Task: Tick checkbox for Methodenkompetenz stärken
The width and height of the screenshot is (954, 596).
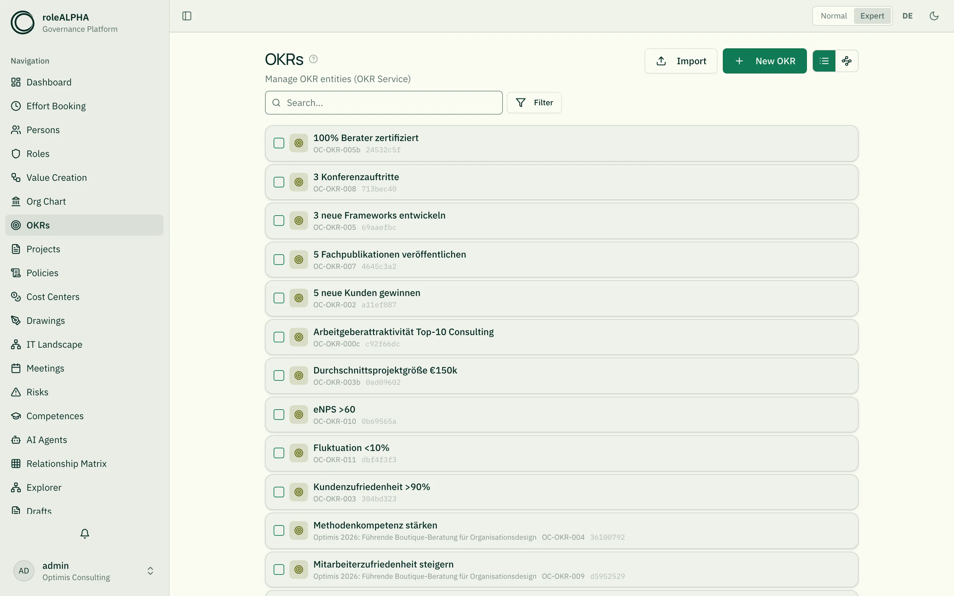Action: (279, 530)
